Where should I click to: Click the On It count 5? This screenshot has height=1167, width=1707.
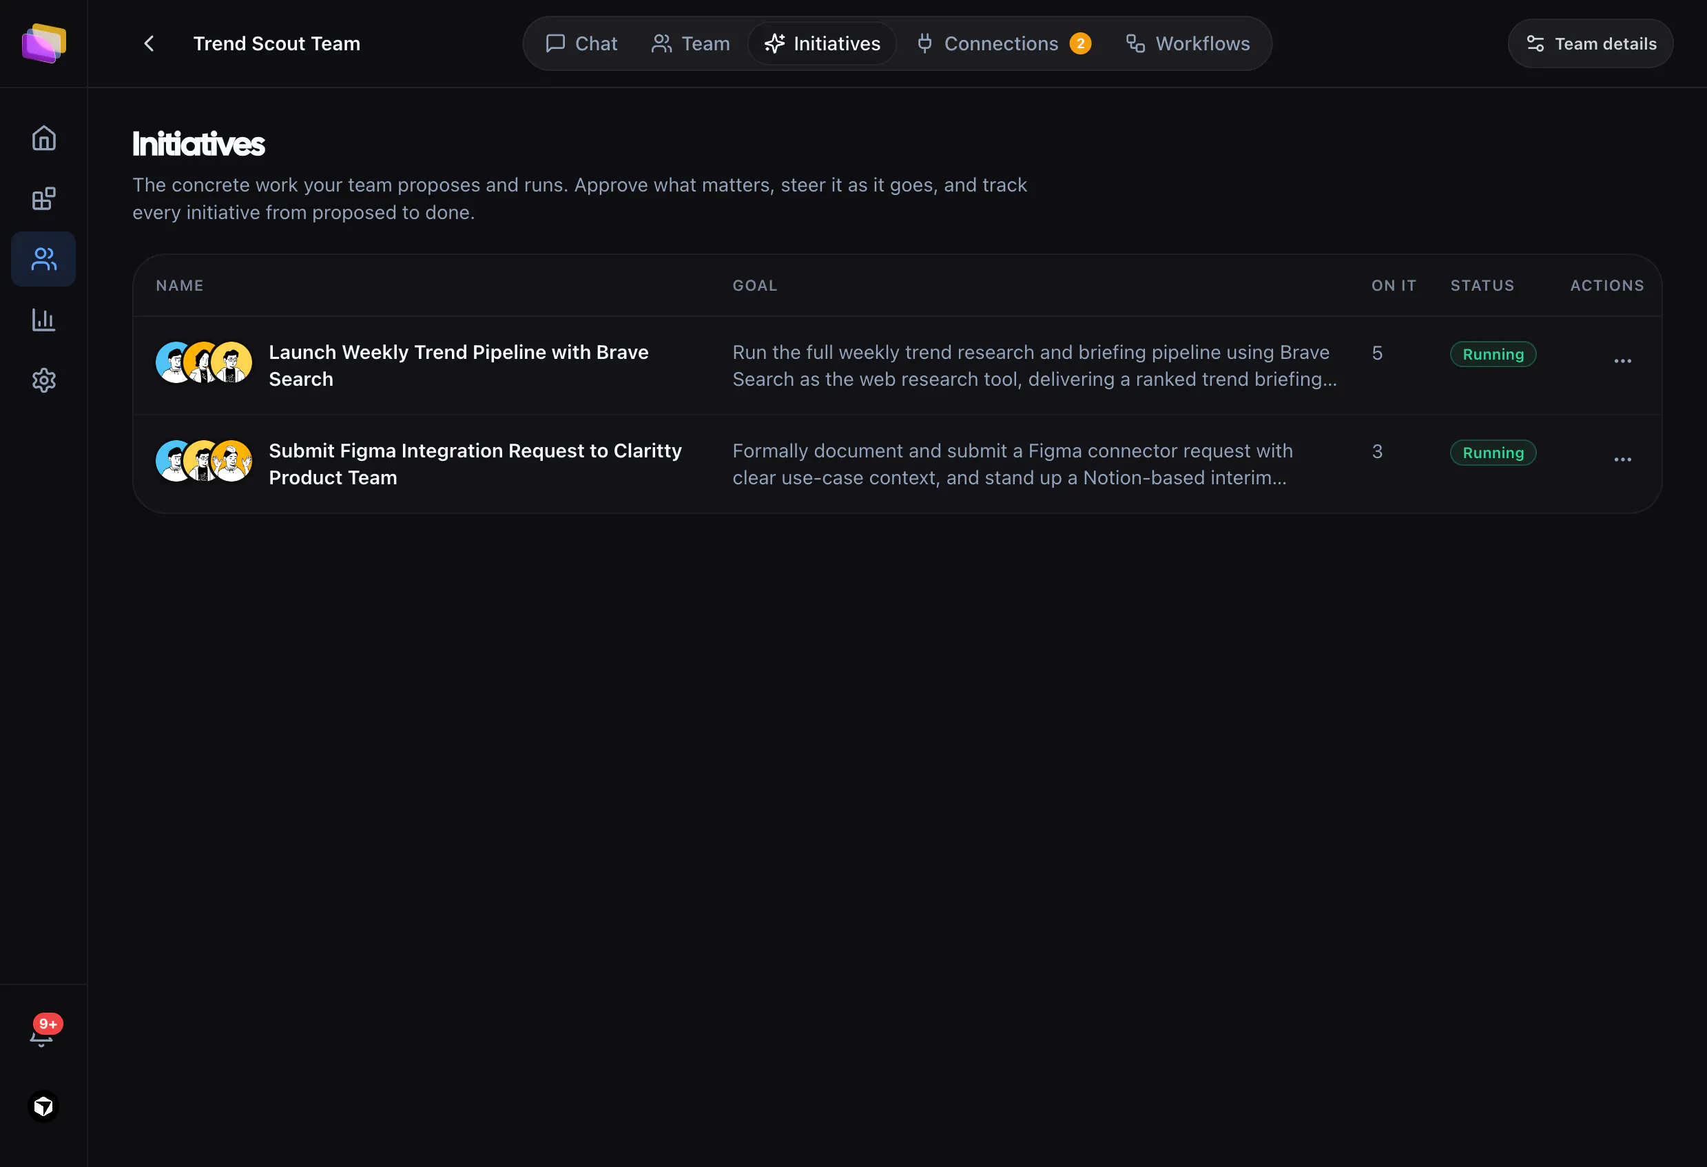tap(1377, 353)
